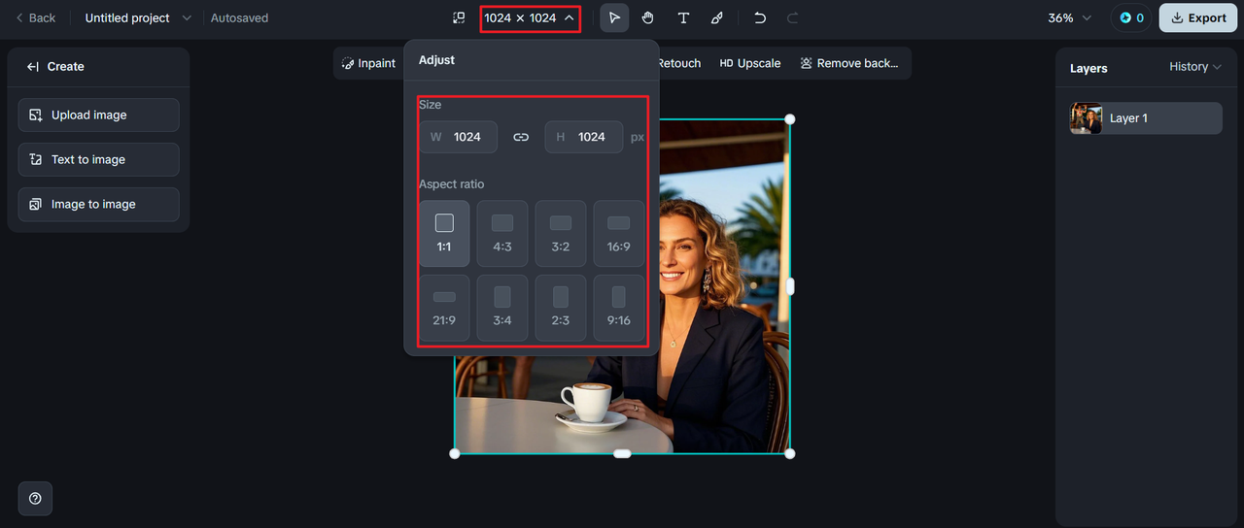This screenshot has width=1244, height=528.
Task: Open the History dropdown
Action: [1194, 67]
